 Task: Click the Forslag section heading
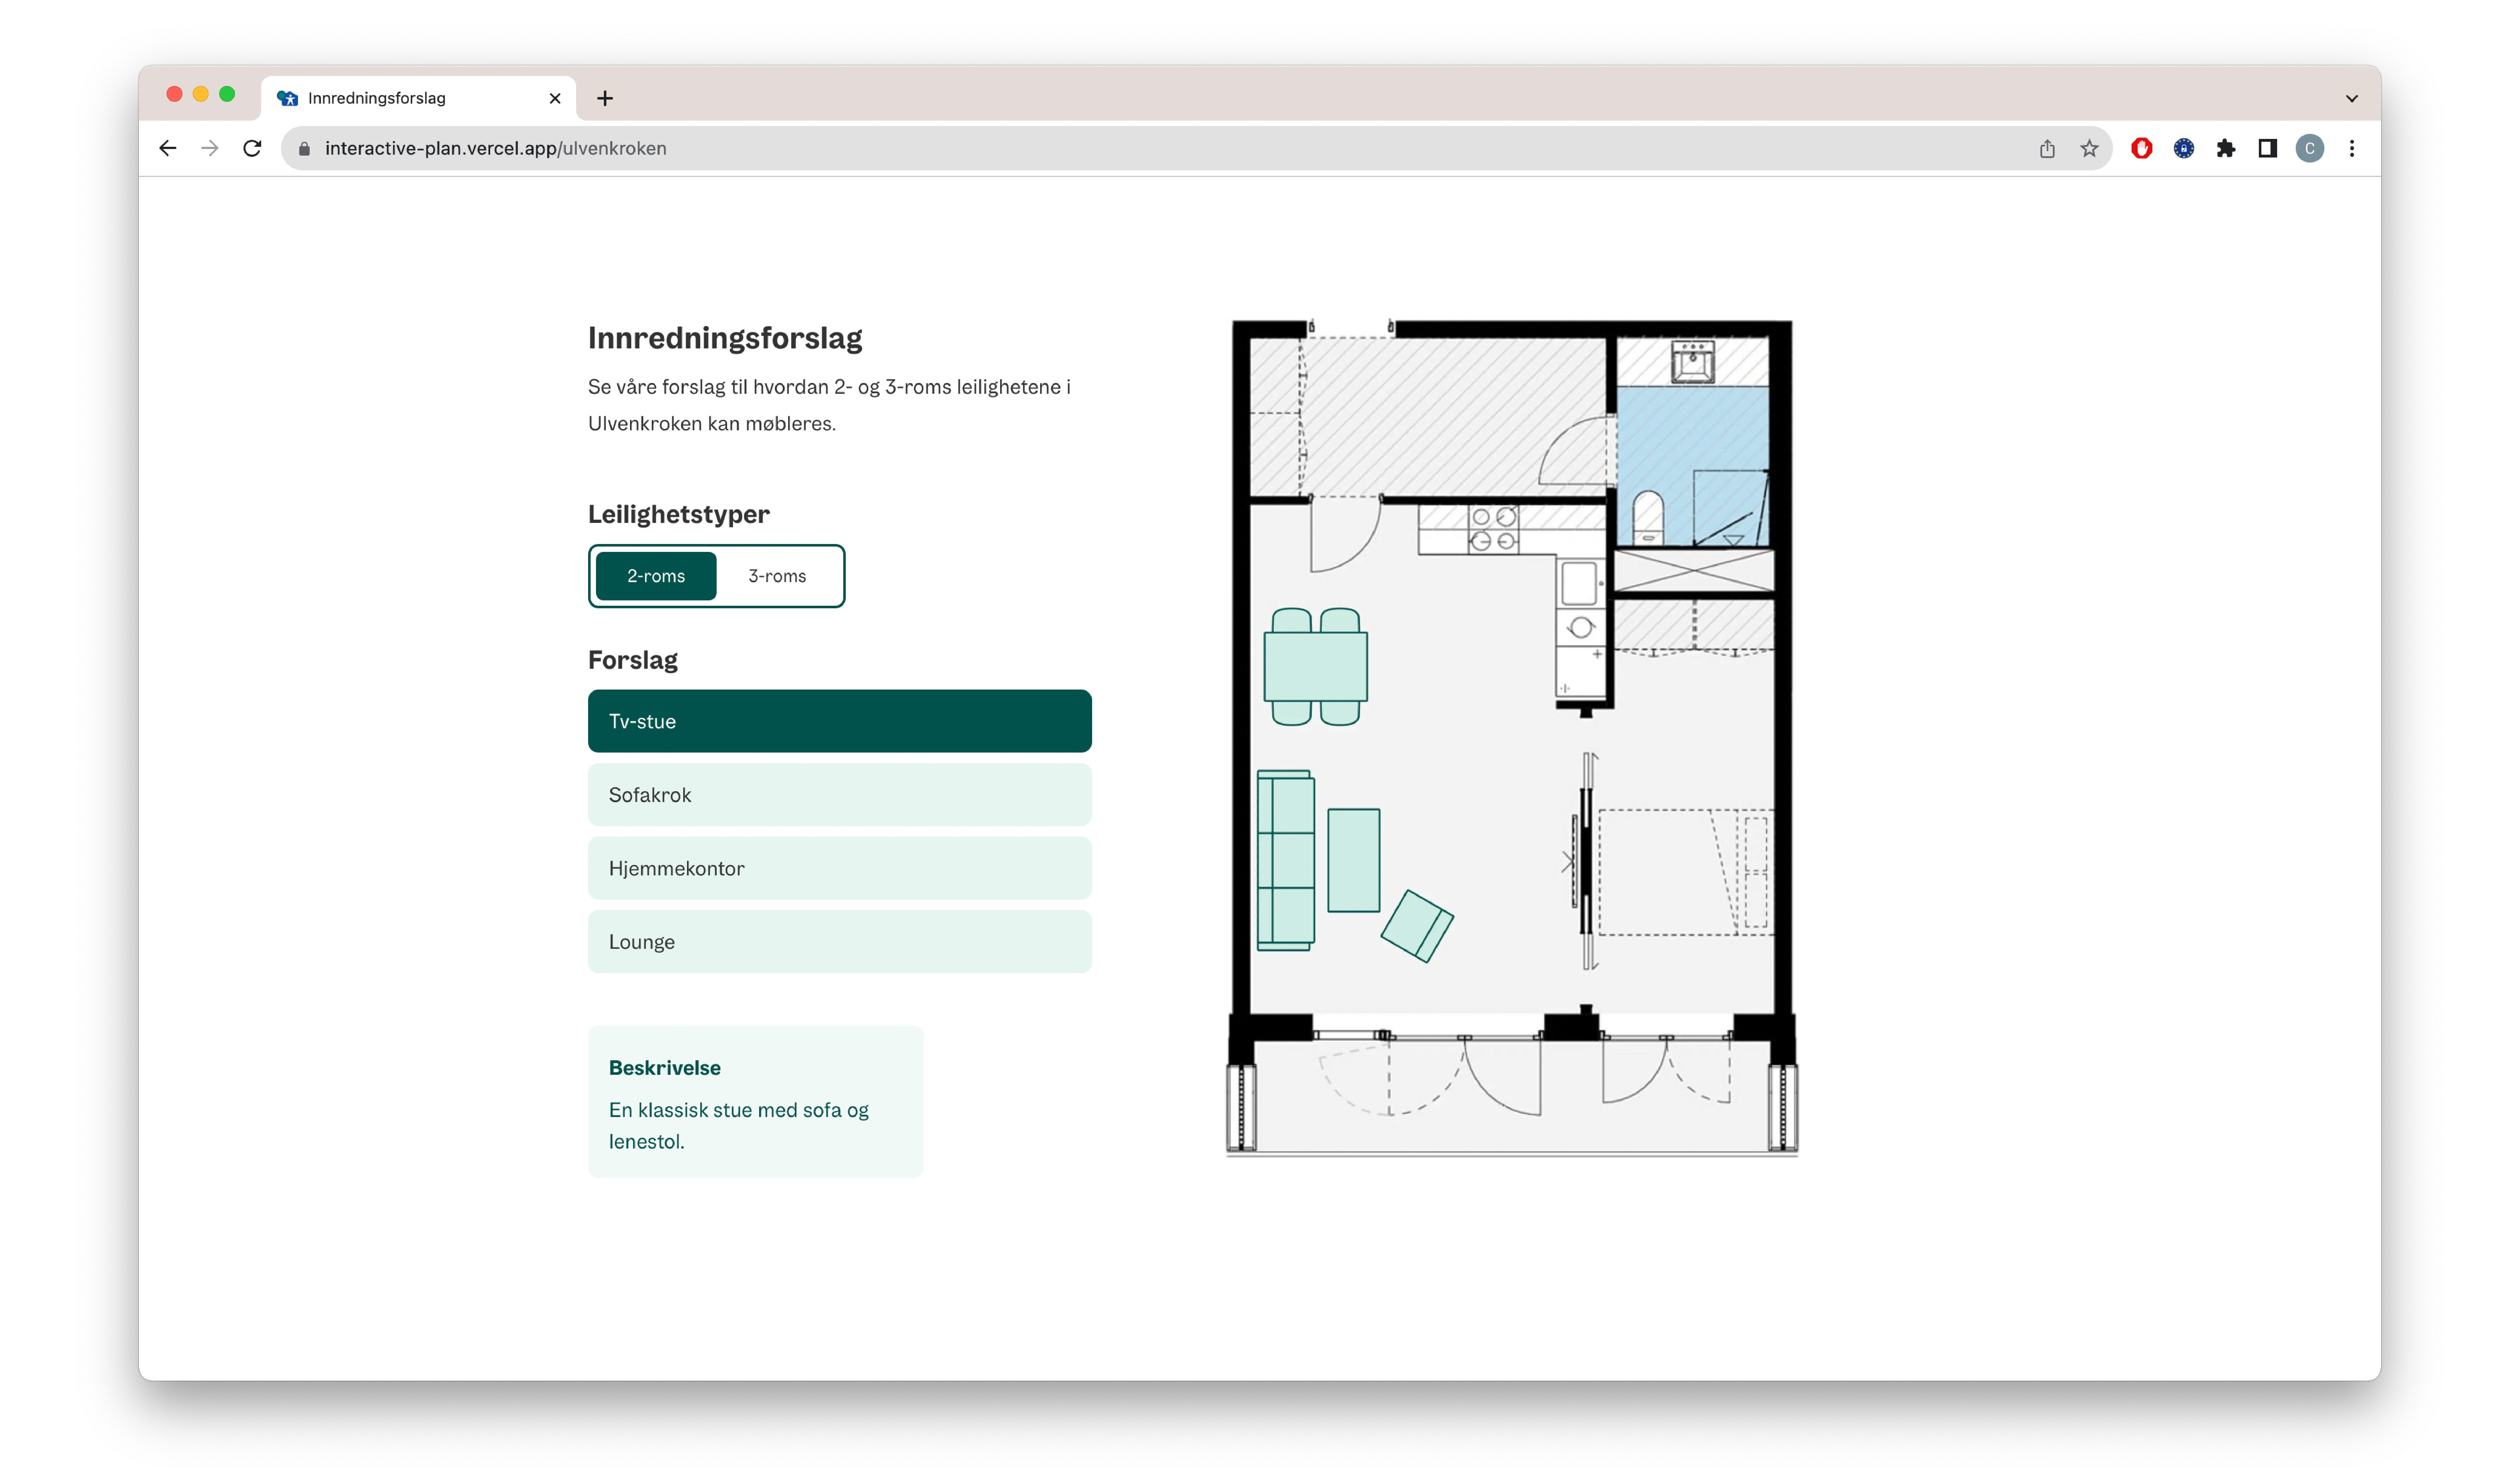click(633, 660)
